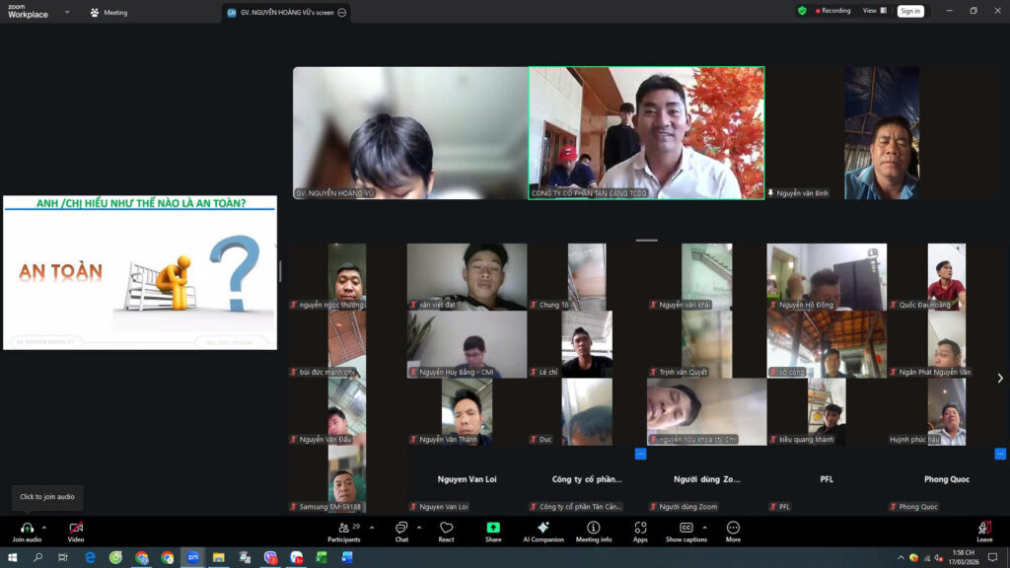Click the Sign in button
This screenshot has width=1010, height=568.
(x=909, y=11)
